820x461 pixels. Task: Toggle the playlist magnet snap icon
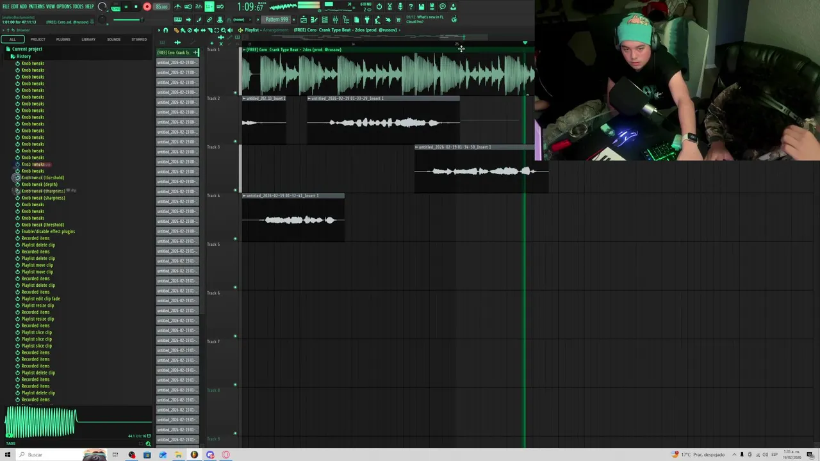pyautogui.click(x=165, y=30)
